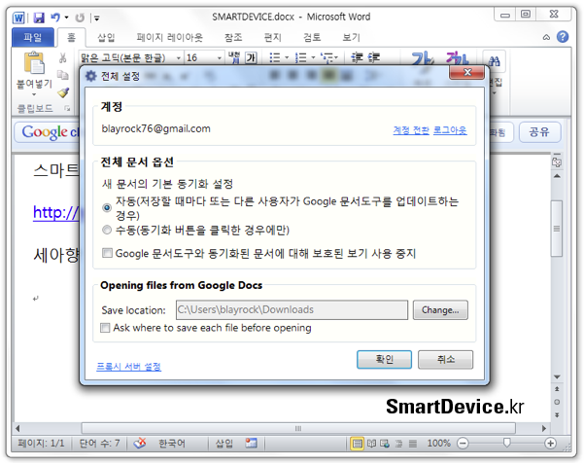
Task: Open the 프록시 서버 설정 link
Action: [x=129, y=367]
